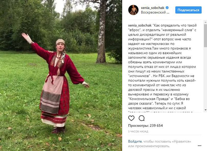Like the post with the heart icon
The image size is (207, 151).
(131, 118)
